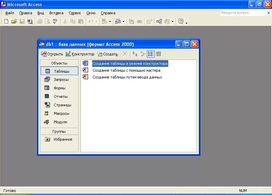Open the Office links dropdown arrow
Screen dimensions: 272x195
110,22
